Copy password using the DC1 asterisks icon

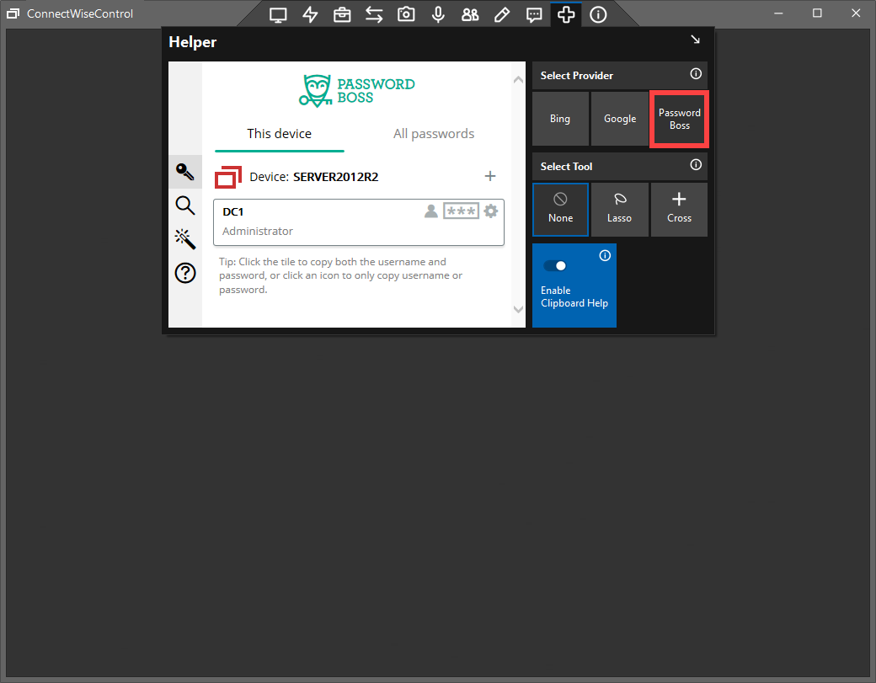(x=461, y=211)
